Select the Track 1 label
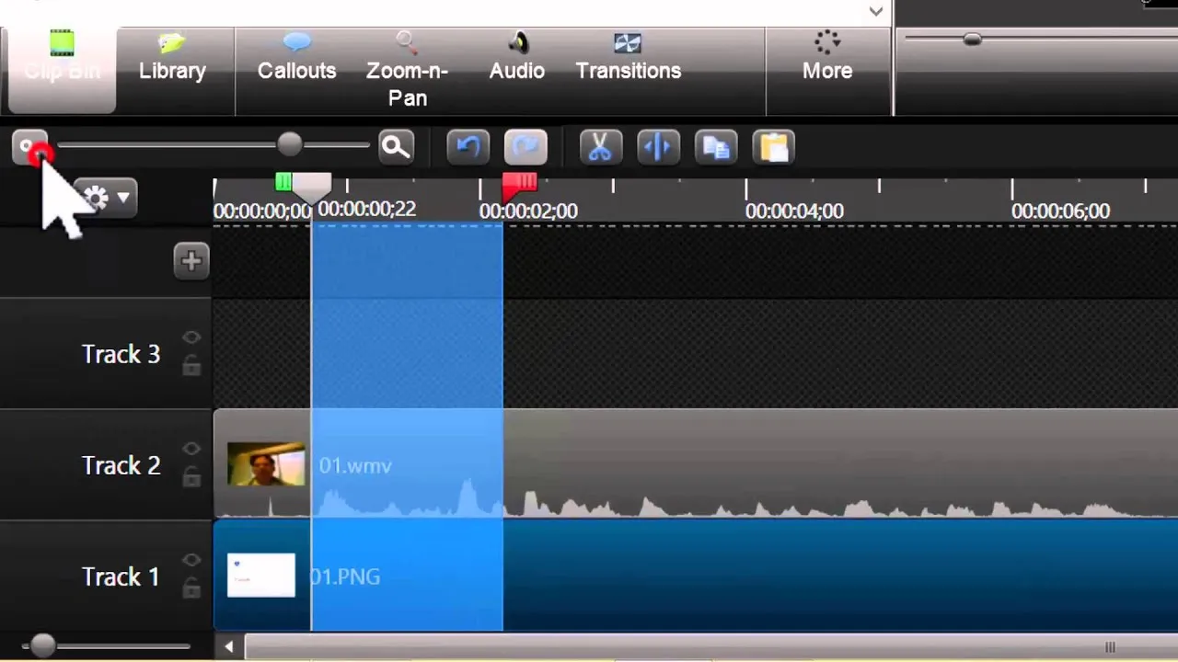 [121, 576]
